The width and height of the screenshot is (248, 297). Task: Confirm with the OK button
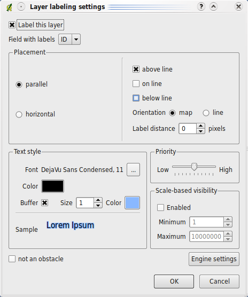[x=174, y=282]
